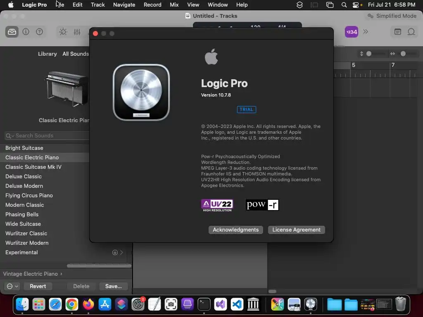Open the Track menu
This screenshot has height=317, width=423.
(97, 5)
